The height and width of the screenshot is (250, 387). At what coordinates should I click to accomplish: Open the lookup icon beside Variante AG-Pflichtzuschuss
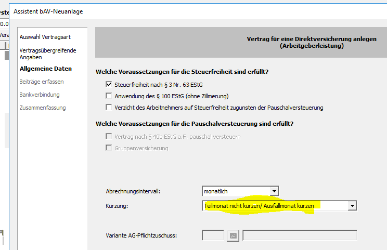coord(233,235)
